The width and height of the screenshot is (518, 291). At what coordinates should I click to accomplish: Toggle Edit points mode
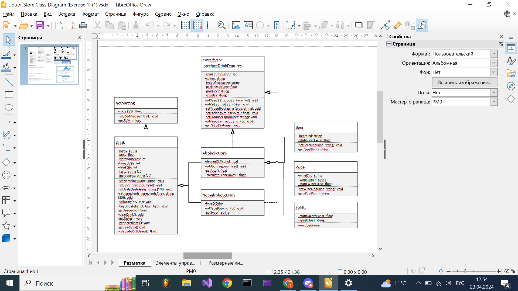coord(385,26)
